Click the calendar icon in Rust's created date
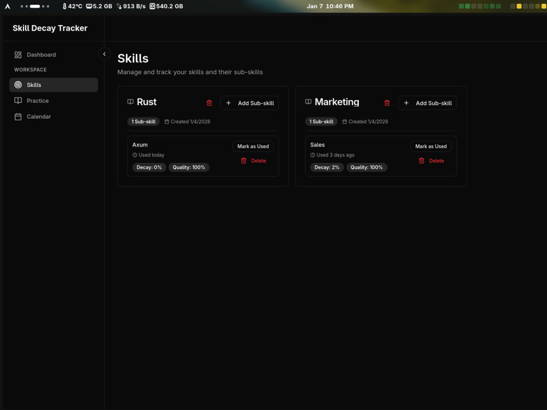Image resolution: width=547 pixels, height=410 pixels. (167, 122)
